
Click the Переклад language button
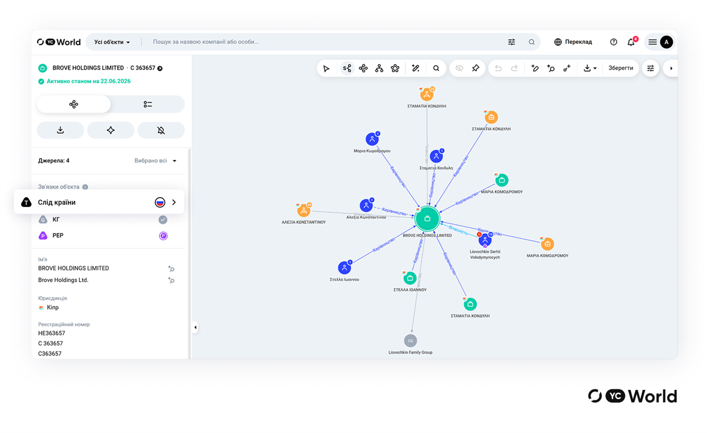pyautogui.click(x=573, y=42)
